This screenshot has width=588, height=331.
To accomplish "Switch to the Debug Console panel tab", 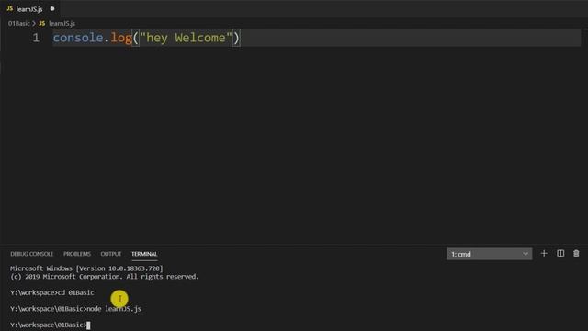I will [32, 254].
